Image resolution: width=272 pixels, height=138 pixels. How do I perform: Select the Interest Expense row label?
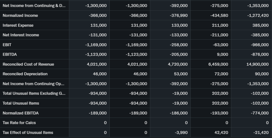(18, 25)
